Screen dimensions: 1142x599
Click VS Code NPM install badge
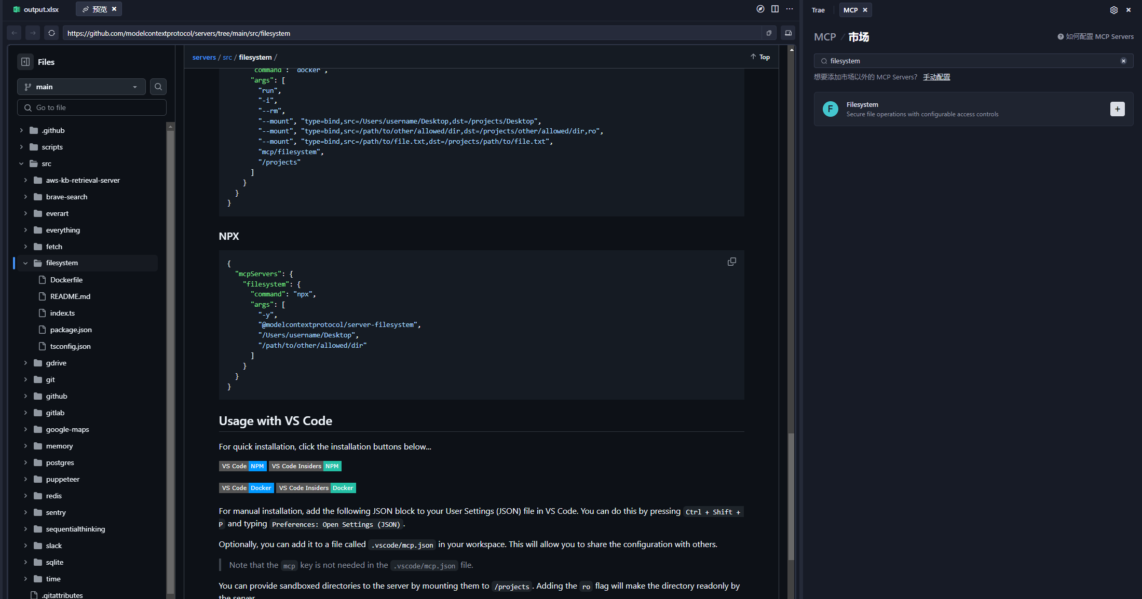[x=243, y=466]
